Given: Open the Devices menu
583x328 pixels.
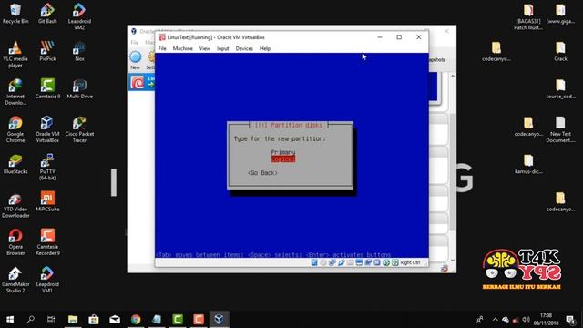Looking at the screenshot, I should pos(244,48).
